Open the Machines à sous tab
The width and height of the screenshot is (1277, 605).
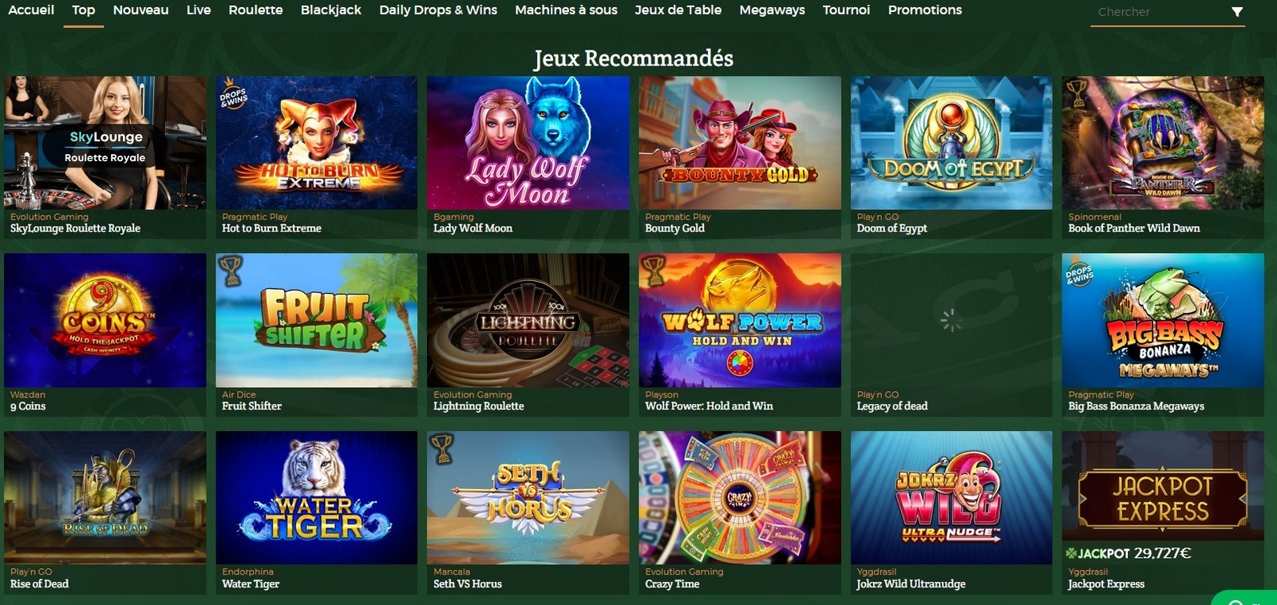tap(566, 10)
